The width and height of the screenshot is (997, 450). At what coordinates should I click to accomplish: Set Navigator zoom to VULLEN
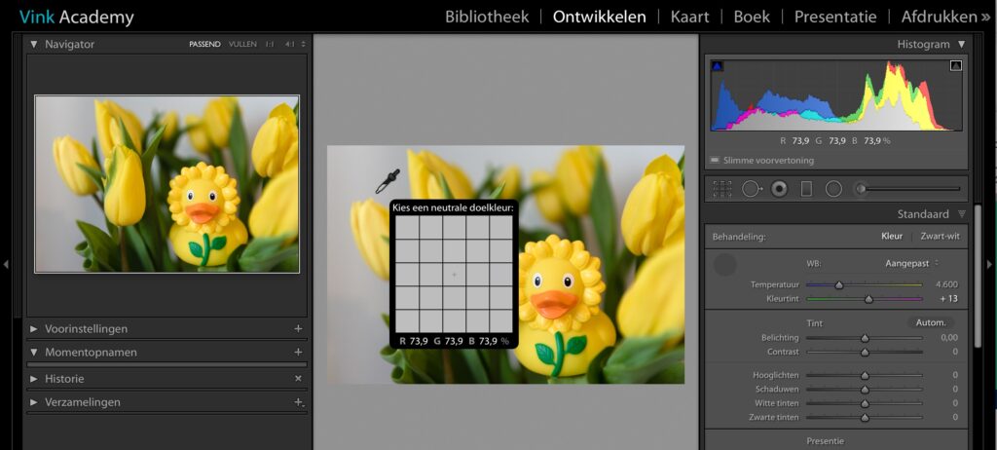242,44
